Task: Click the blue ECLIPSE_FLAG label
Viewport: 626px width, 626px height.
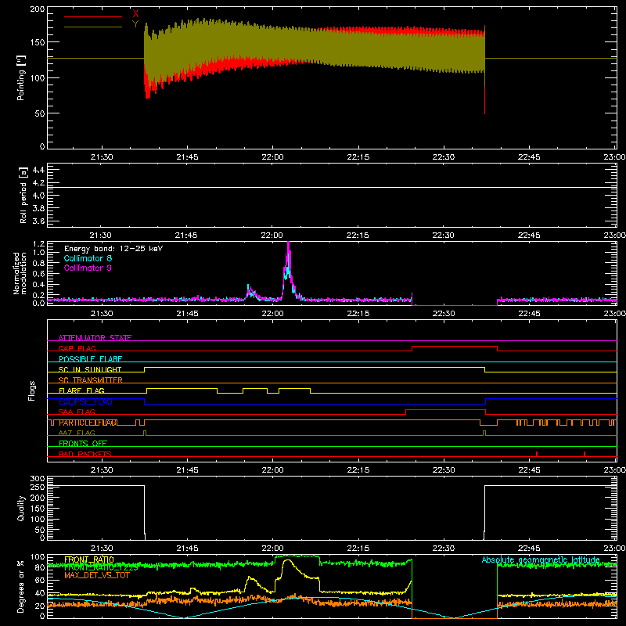Action: (x=85, y=401)
